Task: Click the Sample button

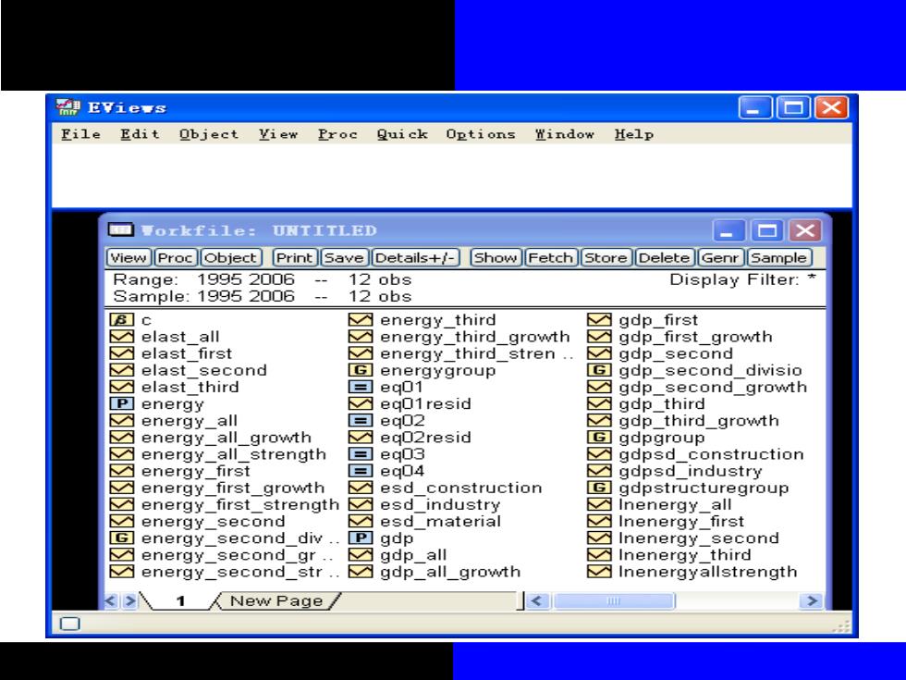Action: point(778,257)
